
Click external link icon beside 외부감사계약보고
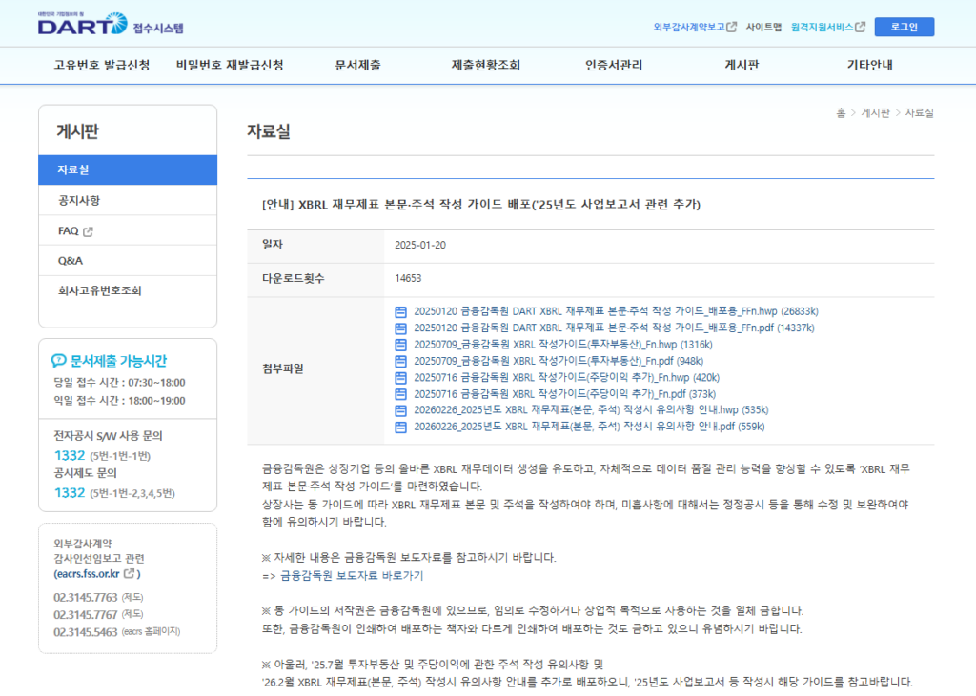tap(732, 27)
